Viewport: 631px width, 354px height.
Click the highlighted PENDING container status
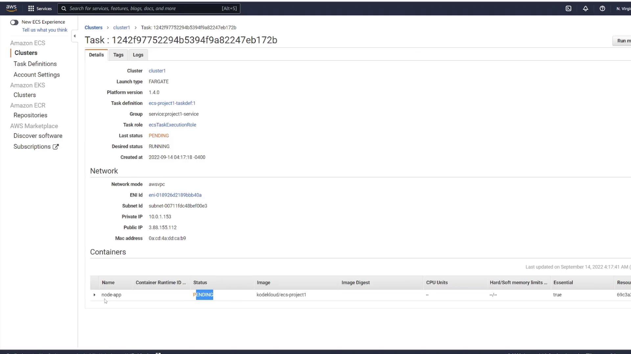[203, 295]
